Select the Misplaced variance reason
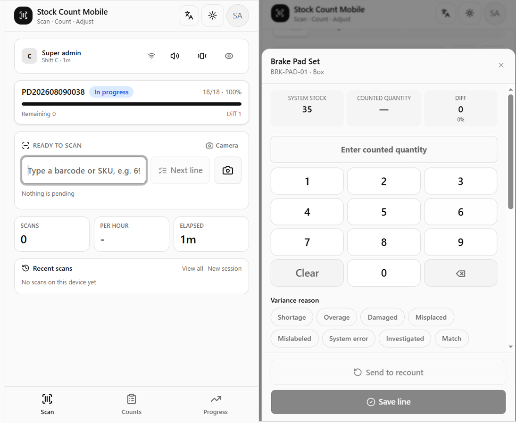Image resolution: width=516 pixels, height=423 pixels. (x=431, y=317)
